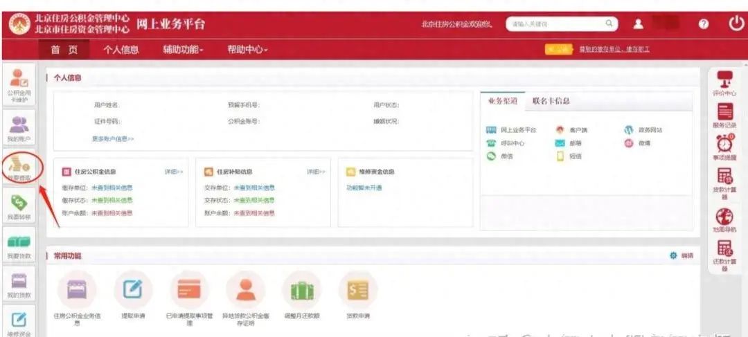This screenshot has width=748, height=337.
Task: Open 个人信息 menu item
Action: 121,50
